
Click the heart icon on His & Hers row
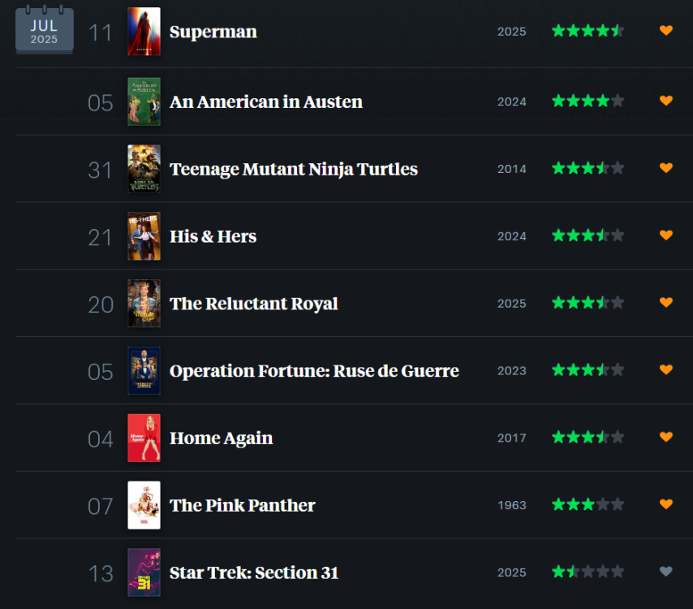point(666,235)
